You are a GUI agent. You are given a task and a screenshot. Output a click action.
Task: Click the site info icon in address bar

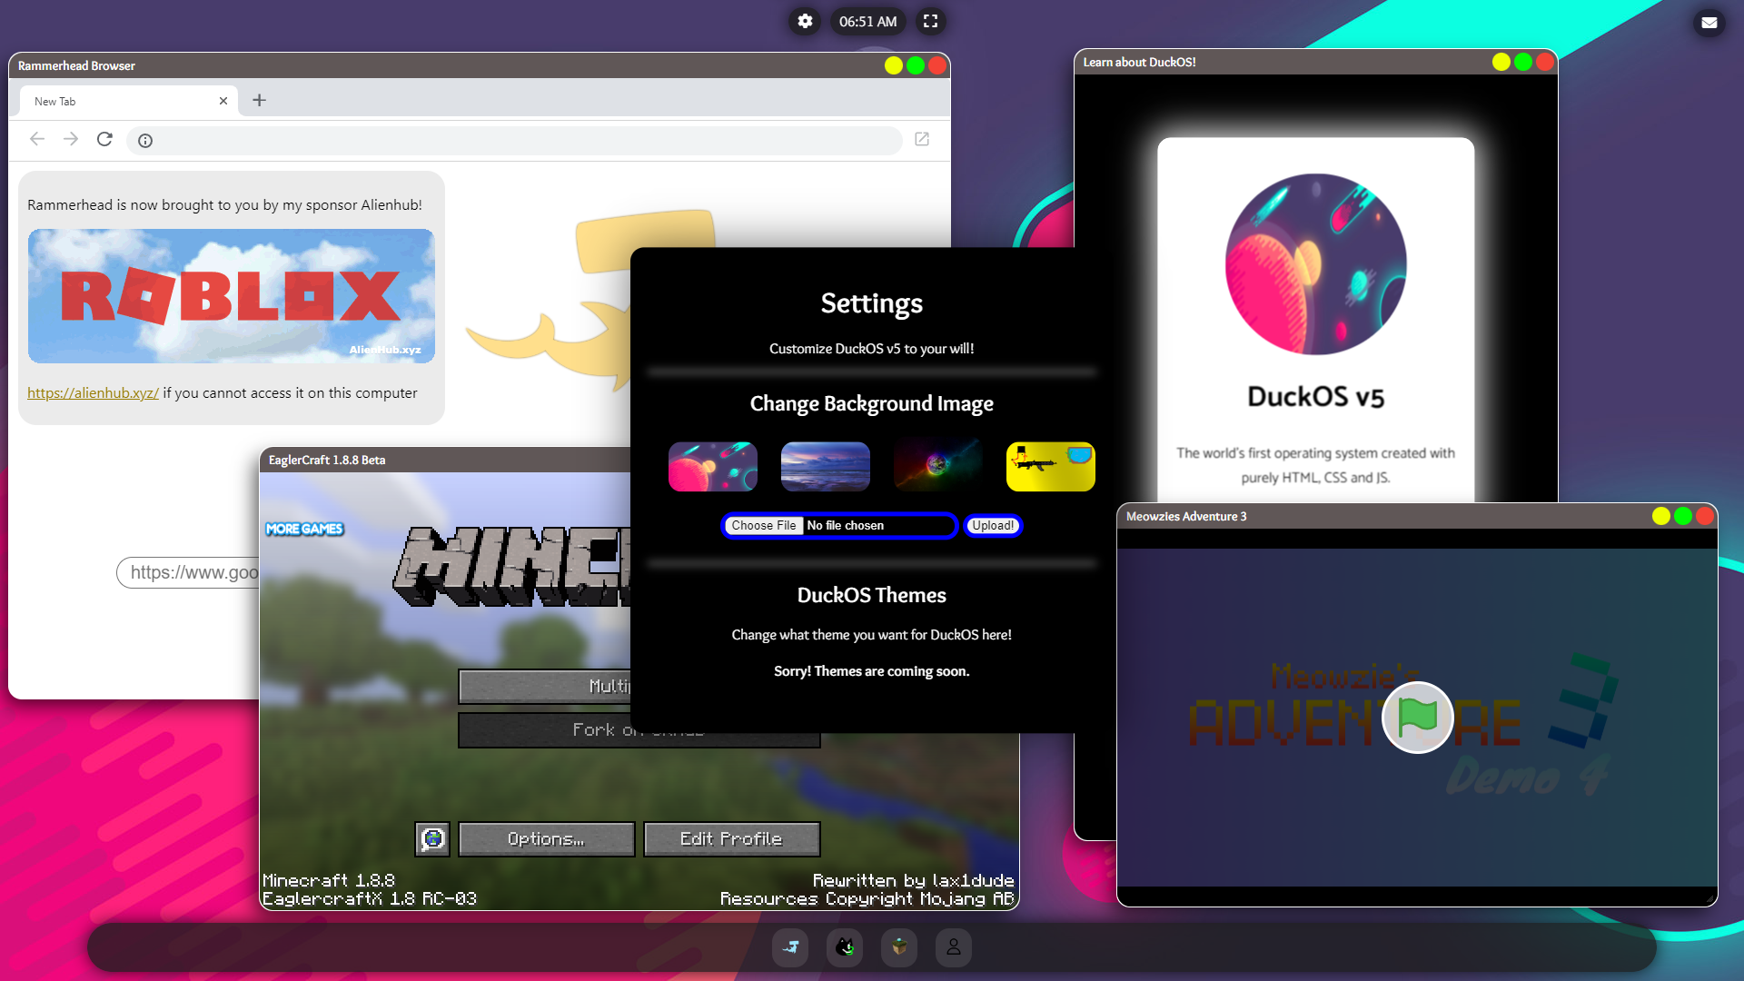point(145,140)
